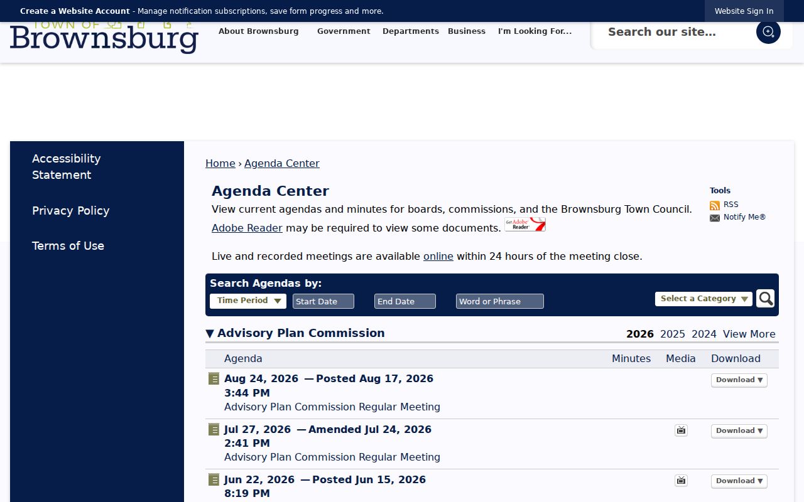Open the Jun 22, 2026 agenda document icon
Image resolution: width=804 pixels, height=502 pixels.
tap(214, 480)
